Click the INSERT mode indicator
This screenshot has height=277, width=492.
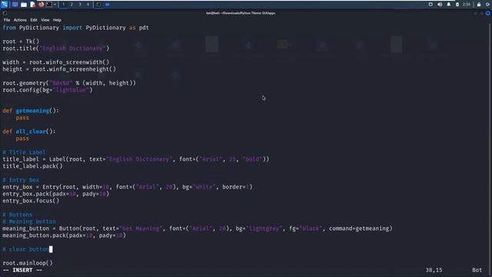pyautogui.click(x=22, y=270)
